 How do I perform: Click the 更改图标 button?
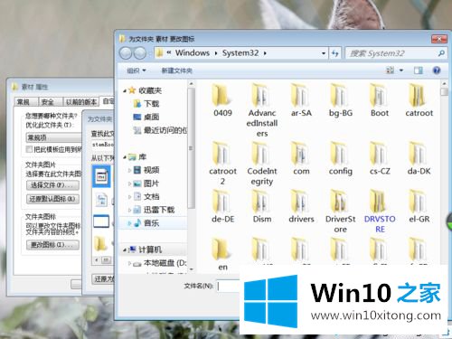pos(52,245)
